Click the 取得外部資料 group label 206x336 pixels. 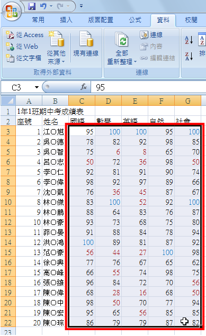coord(52,72)
